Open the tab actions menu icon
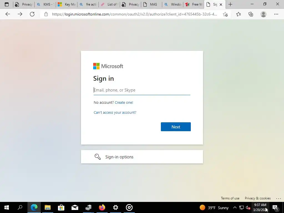Image resolution: width=284 pixels, height=213 pixels. [7, 4]
